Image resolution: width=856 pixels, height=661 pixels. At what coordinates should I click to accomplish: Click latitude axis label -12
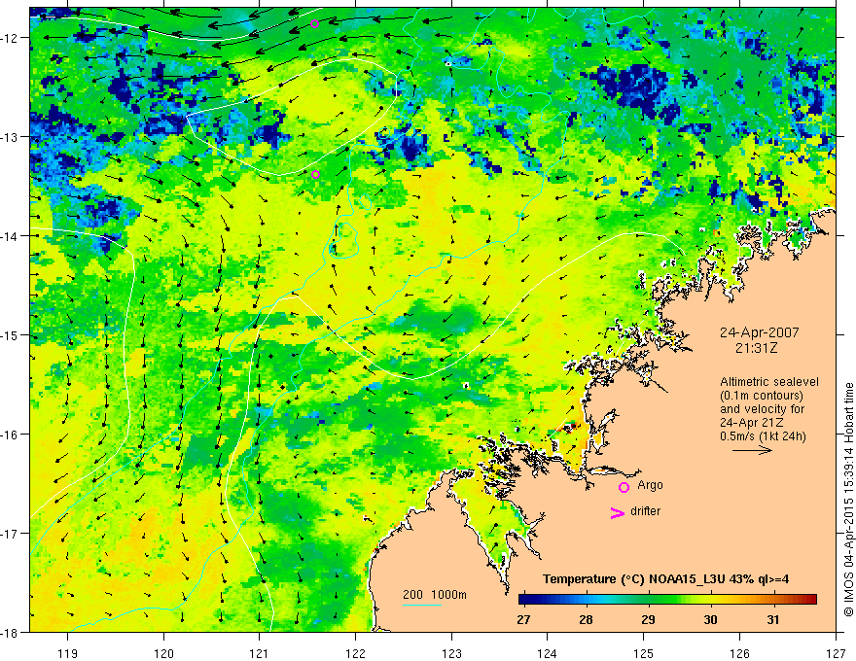[x=10, y=38]
